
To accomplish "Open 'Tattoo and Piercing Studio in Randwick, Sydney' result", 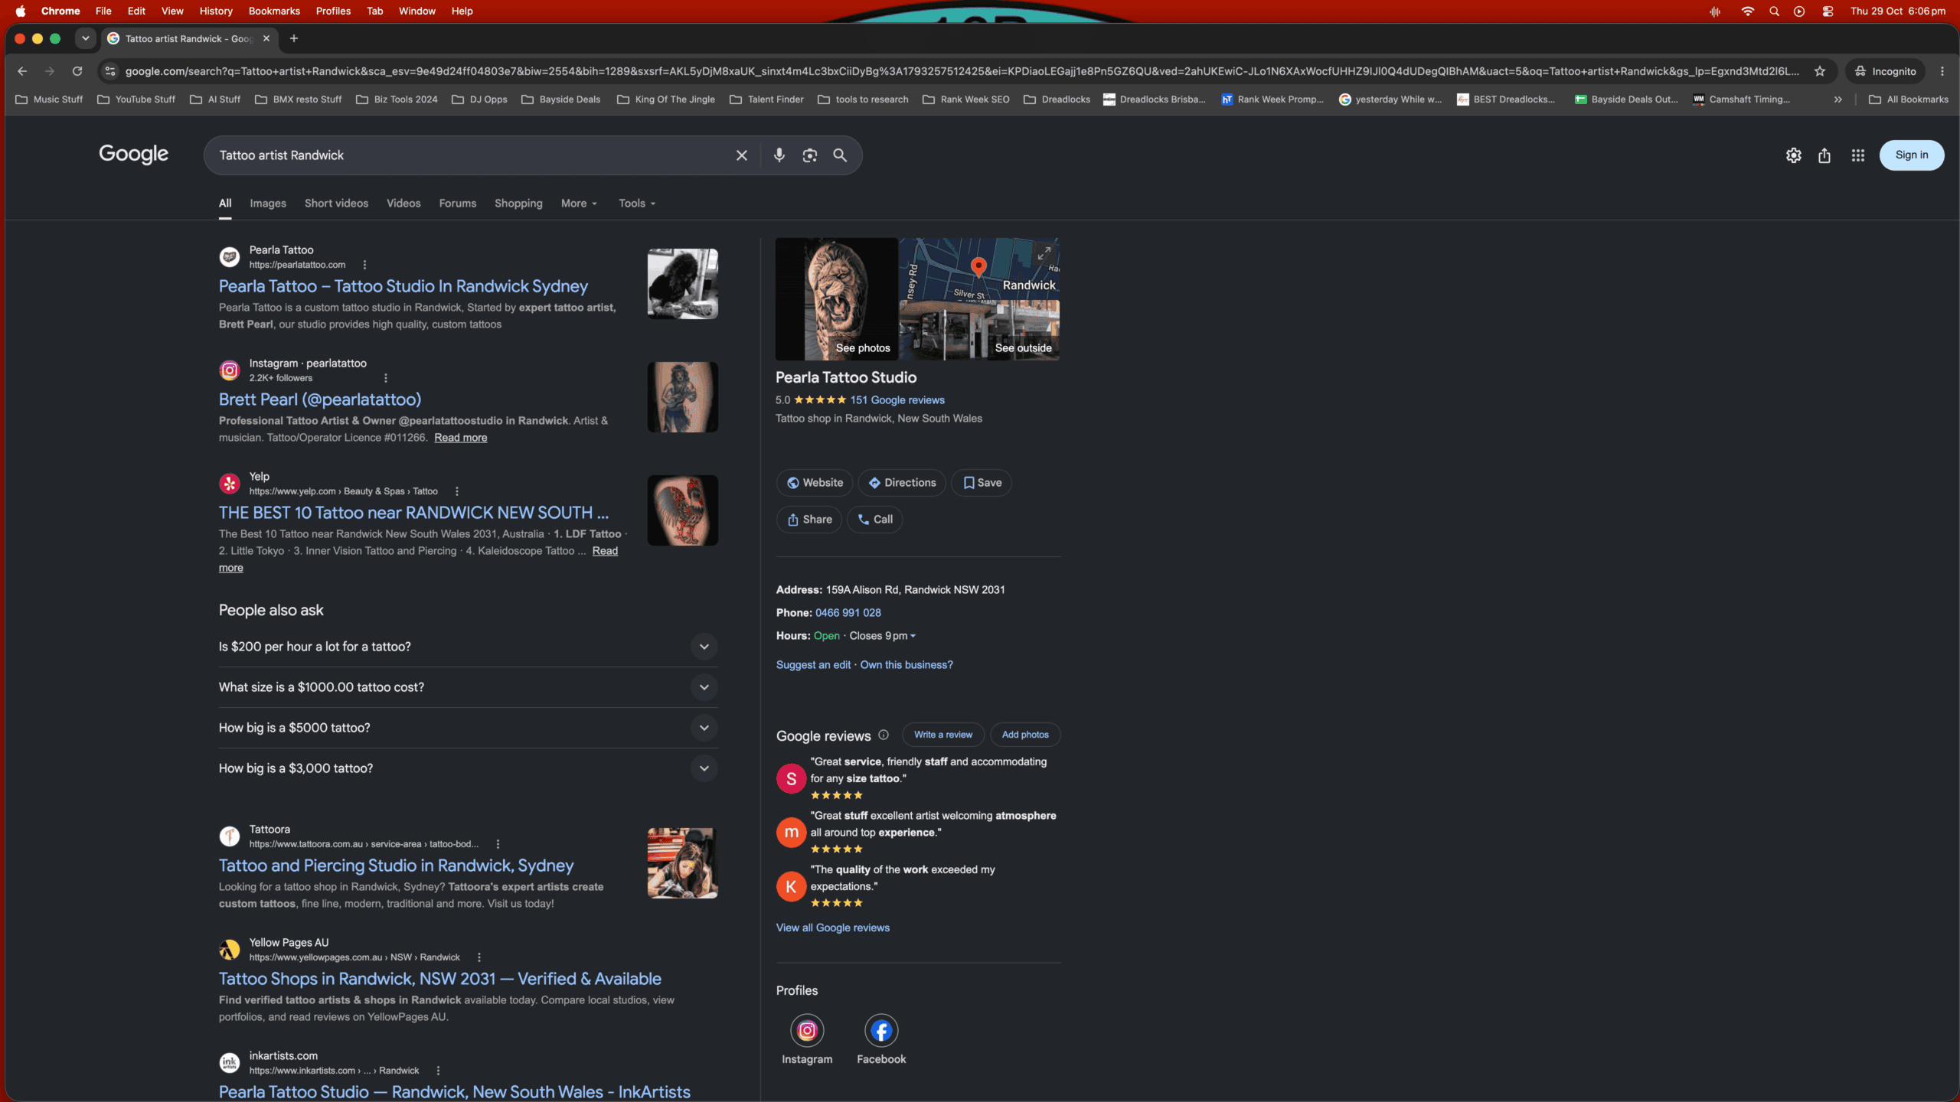I will tap(396, 866).
